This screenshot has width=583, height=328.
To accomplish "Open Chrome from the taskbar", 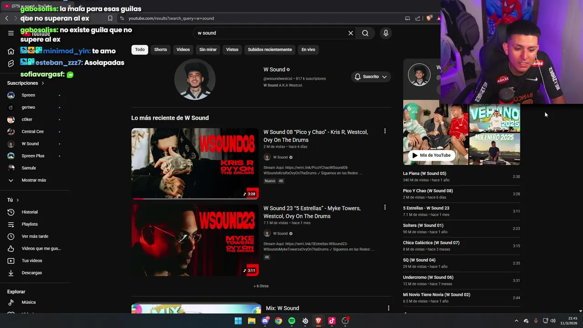I will click(278, 321).
